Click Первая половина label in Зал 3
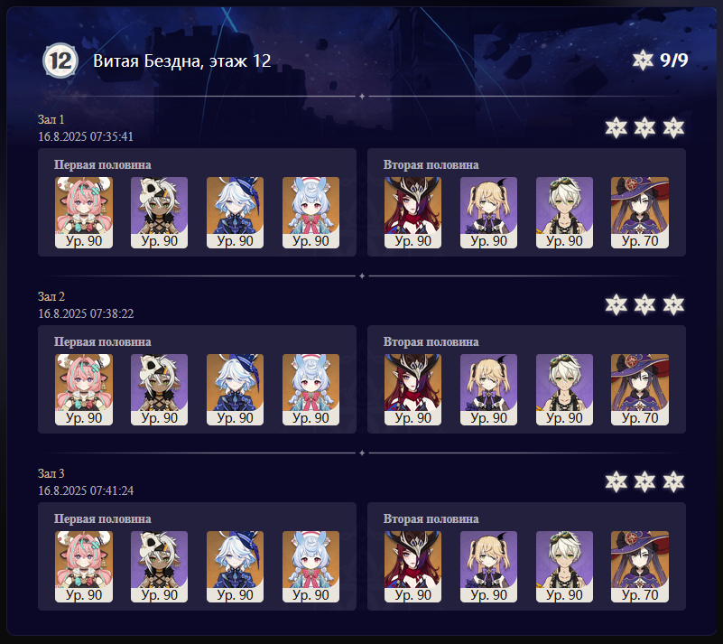723x644 pixels. point(102,519)
